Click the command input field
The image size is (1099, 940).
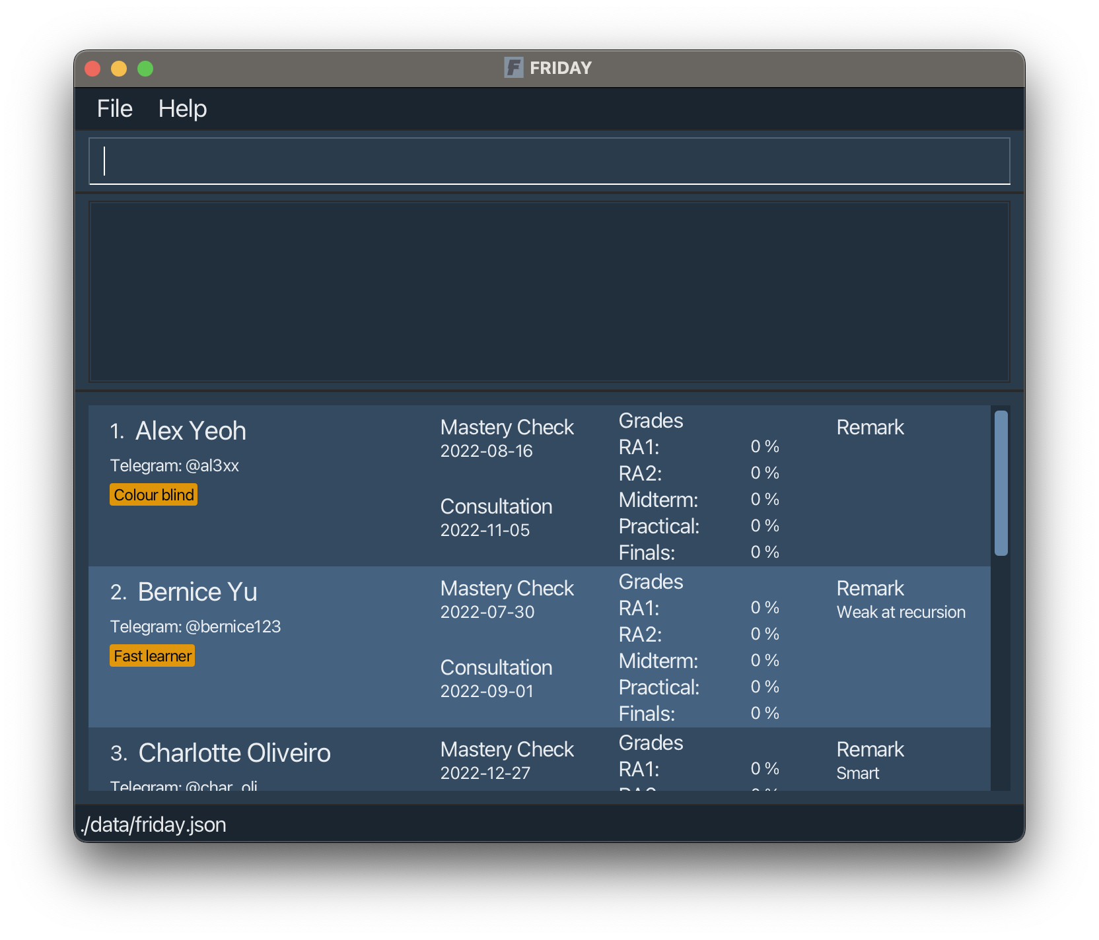click(549, 161)
